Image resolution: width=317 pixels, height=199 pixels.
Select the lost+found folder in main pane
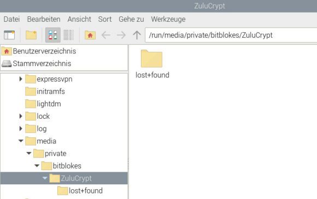click(x=152, y=64)
